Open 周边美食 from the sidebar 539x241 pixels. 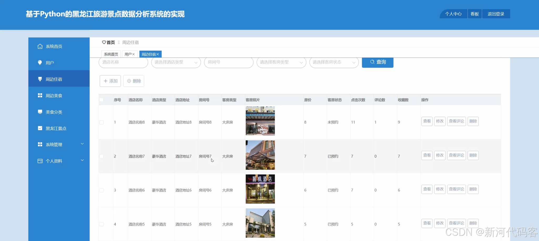point(59,95)
